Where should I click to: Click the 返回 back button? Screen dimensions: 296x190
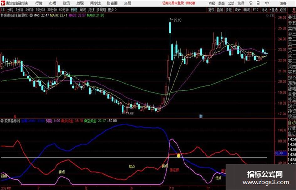[x=283, y=10]
